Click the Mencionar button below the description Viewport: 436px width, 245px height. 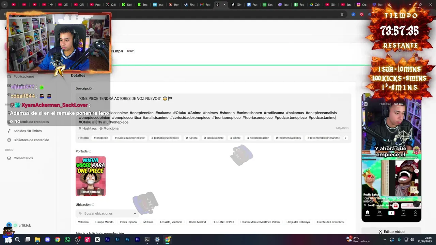click(x=109, y=128)
